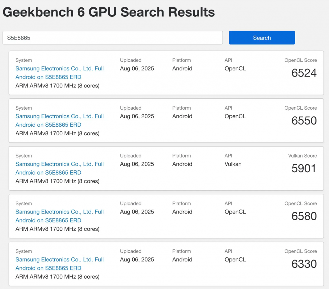The height and width of the screenshot is (289, 329).
Task: Click the S5E8865 search input field
Action: [x=112, y=38]
